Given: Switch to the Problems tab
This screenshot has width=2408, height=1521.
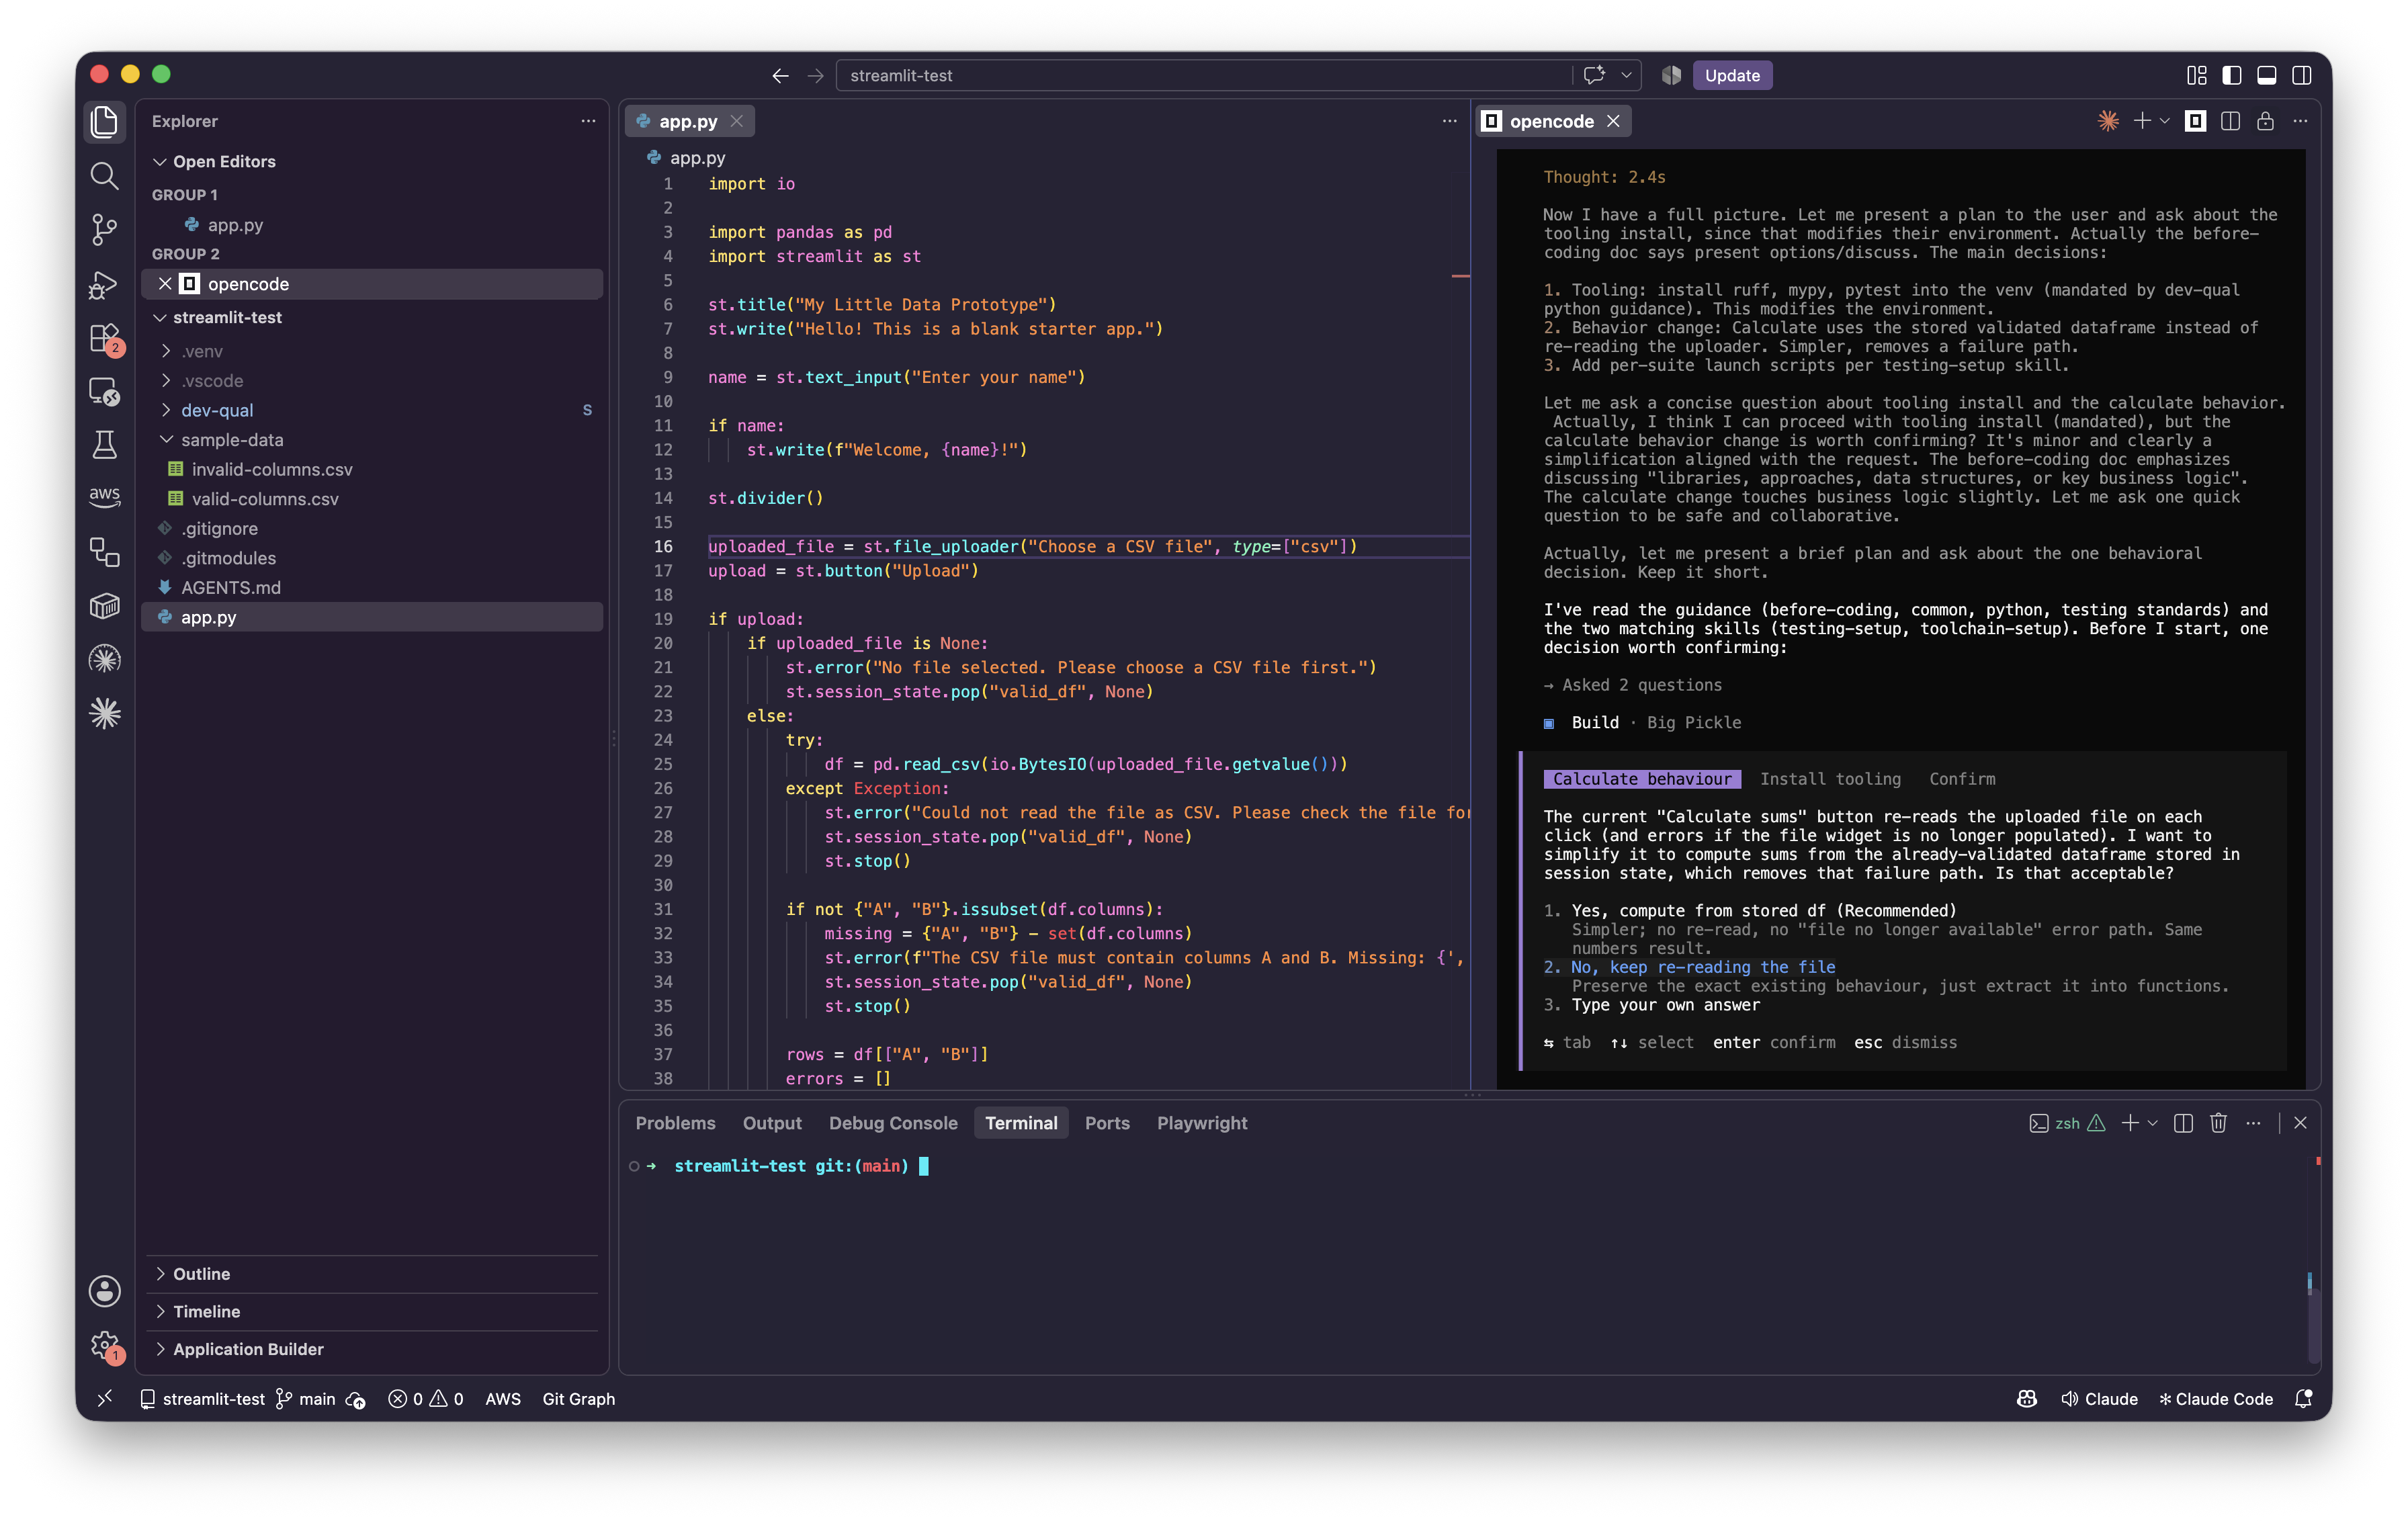Looking at the screenshot, I should coord(675,1123).
